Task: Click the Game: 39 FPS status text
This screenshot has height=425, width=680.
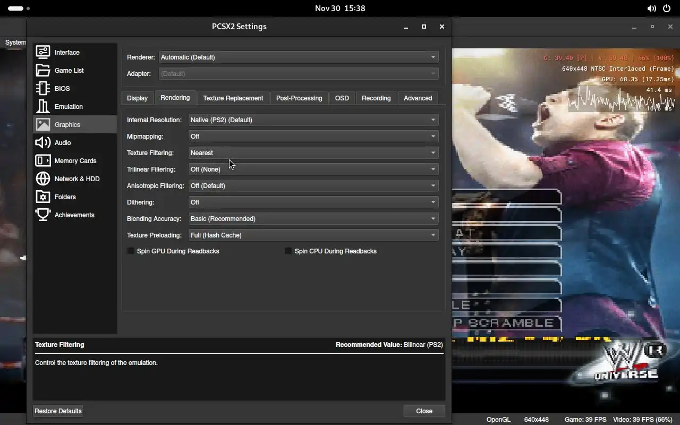Action: point(585,419)
